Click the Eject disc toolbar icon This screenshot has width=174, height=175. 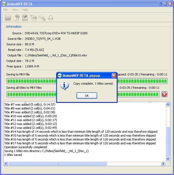click(51, 17)
